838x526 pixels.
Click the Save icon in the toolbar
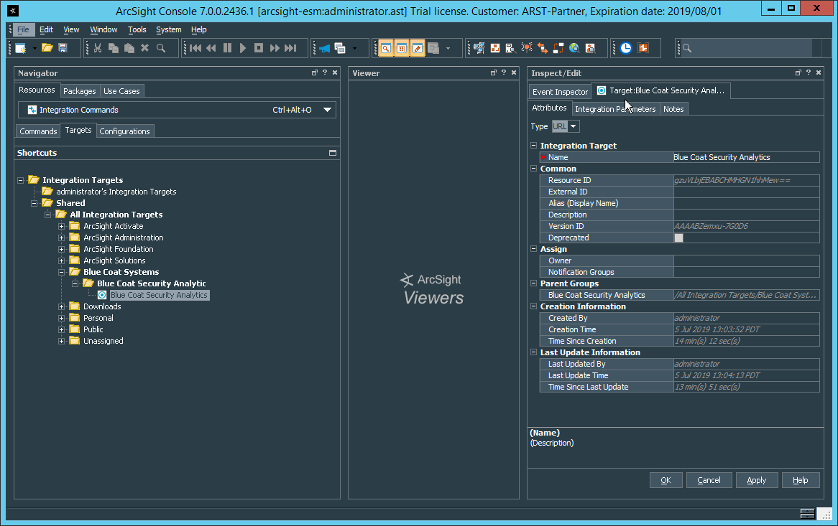pyautogui.click(x=63, y=48)
